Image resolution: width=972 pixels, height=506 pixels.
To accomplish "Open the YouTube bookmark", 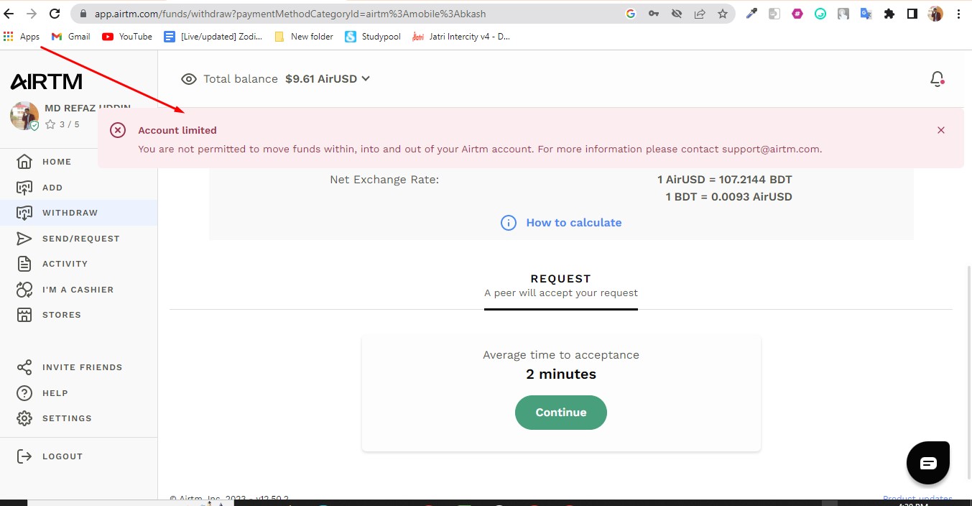I will coord(127,37).
